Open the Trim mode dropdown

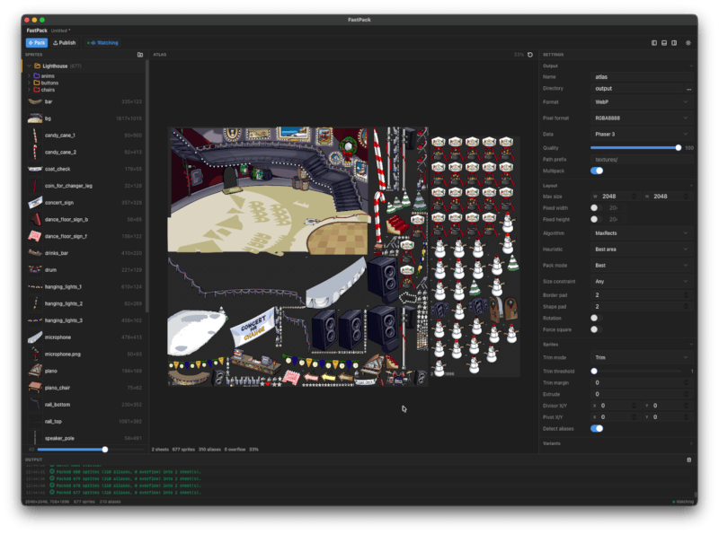tap(642, 357)
